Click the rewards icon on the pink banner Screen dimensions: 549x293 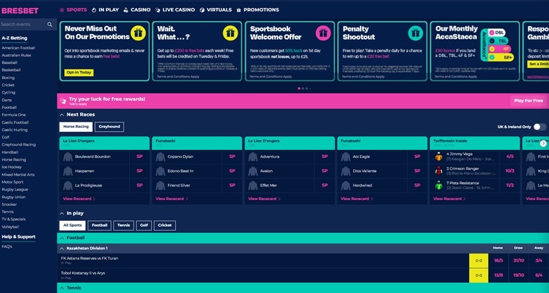[63, 101]
